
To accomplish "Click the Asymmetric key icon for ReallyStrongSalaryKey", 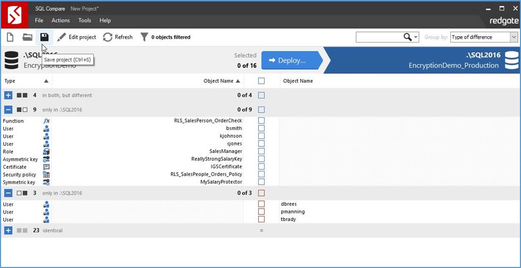I will tap(46, 159).
